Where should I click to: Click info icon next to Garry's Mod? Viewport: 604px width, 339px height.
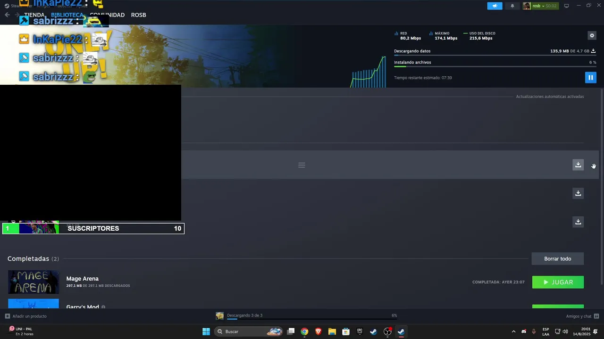[x=103, y=307]
